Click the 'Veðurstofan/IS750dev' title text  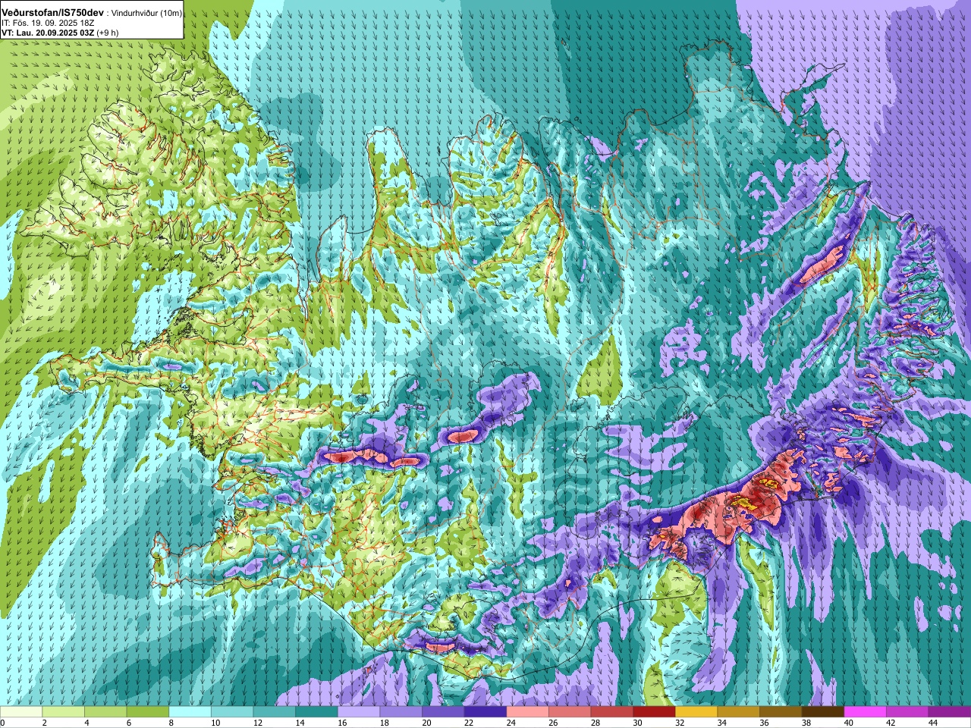52,13
